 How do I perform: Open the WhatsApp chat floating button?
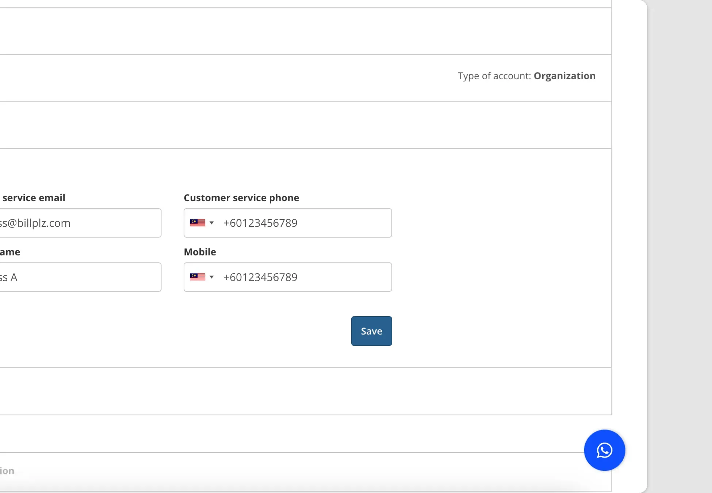(x=604, y=450)
